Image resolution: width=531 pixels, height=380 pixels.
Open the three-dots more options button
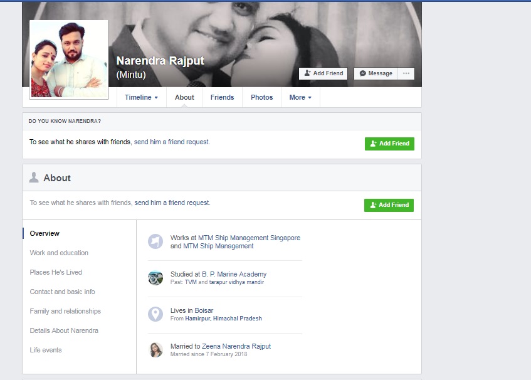(x=406, y=73)
